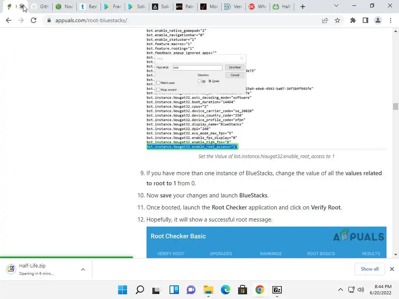Click scrollbar down arrow
This screenshot has width=399, height=299.
coord(395,255)
